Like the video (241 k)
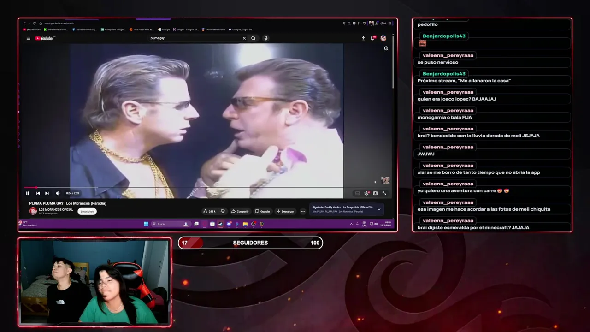Viewport: 590px width, 332px height. coord(209,211)
